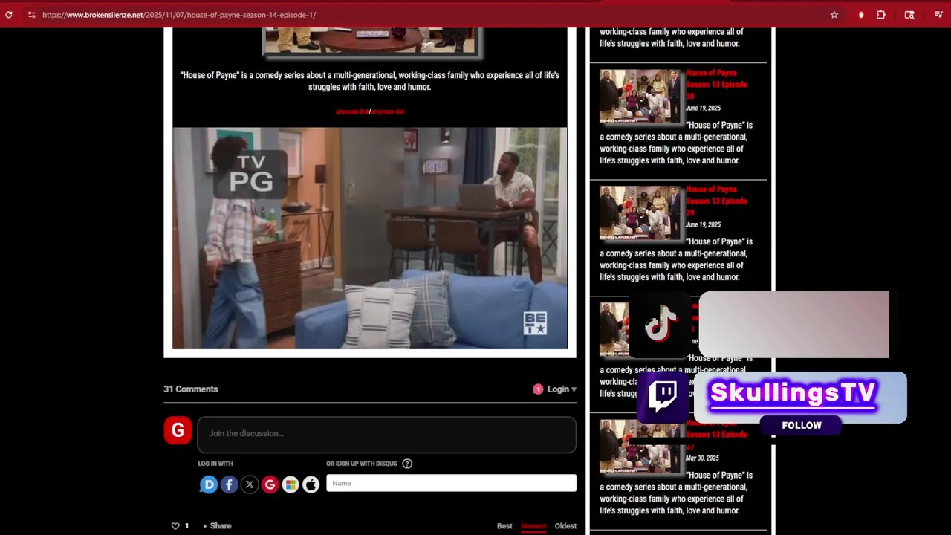
Task: Click the Name signup field
Action: click(451, 483)
